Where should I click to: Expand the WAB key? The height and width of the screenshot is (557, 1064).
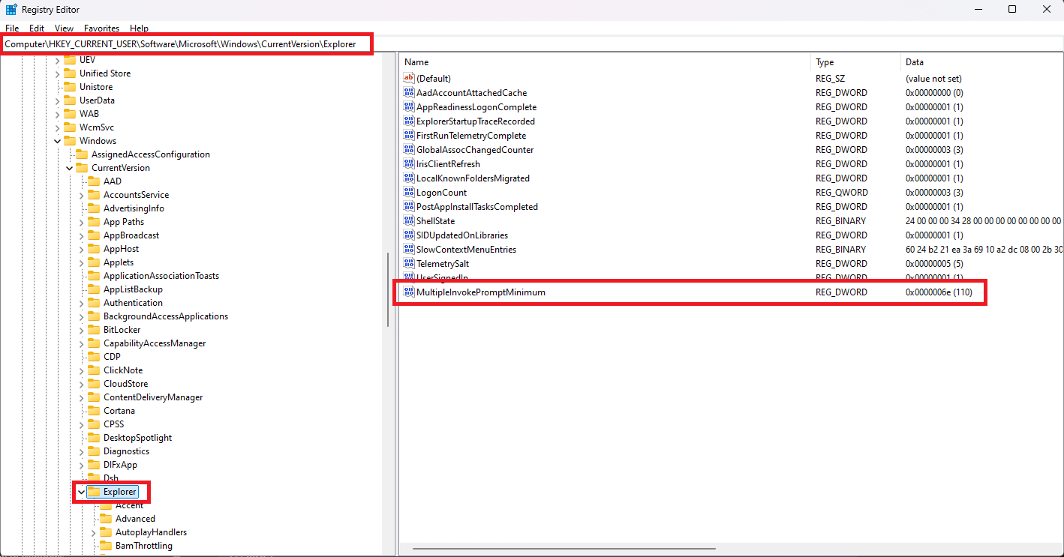pos(58,114)
